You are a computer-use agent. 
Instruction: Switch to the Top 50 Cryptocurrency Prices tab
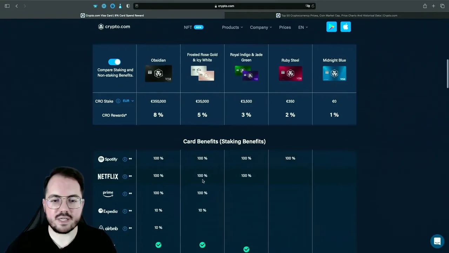click(337, 15)
